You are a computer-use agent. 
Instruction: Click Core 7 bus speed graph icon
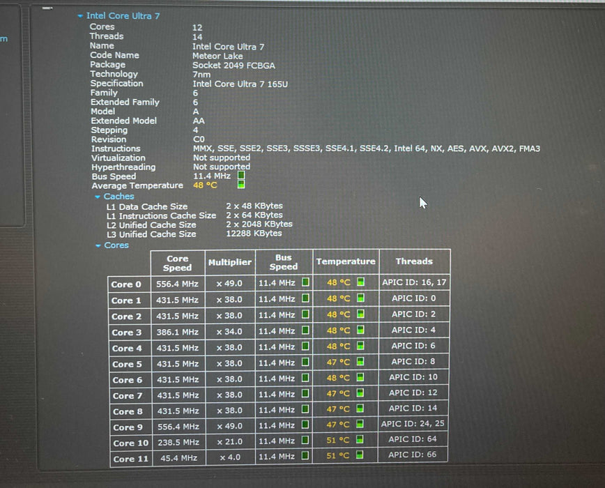point(305,393)
